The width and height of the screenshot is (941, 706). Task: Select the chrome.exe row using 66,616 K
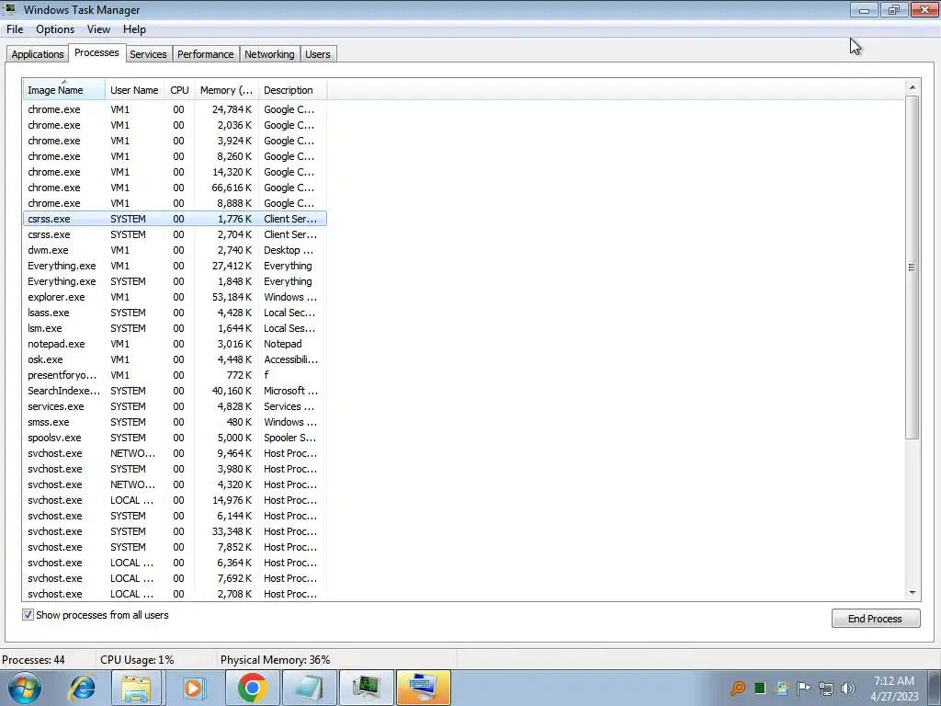click(x=175, y=188)
